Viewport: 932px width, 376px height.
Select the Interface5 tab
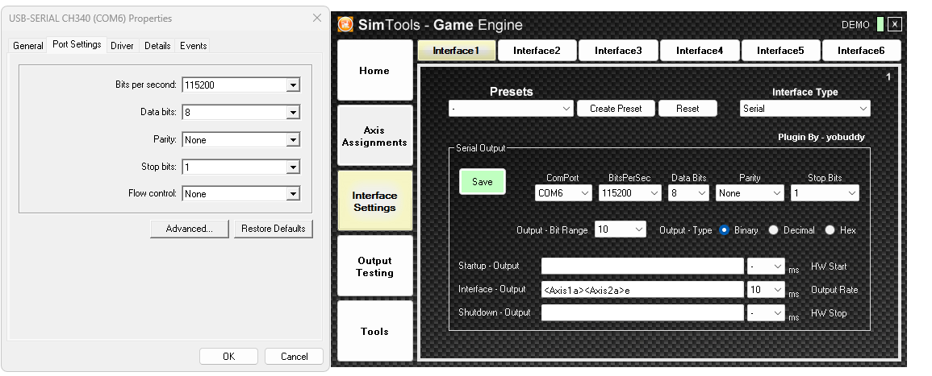(780, 51)
